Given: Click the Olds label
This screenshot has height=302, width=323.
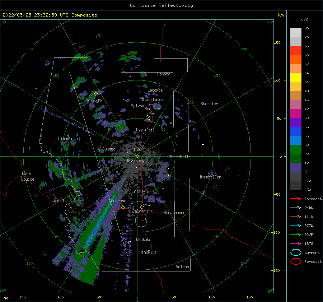Looking at the screenshot, I should point(137,150).
